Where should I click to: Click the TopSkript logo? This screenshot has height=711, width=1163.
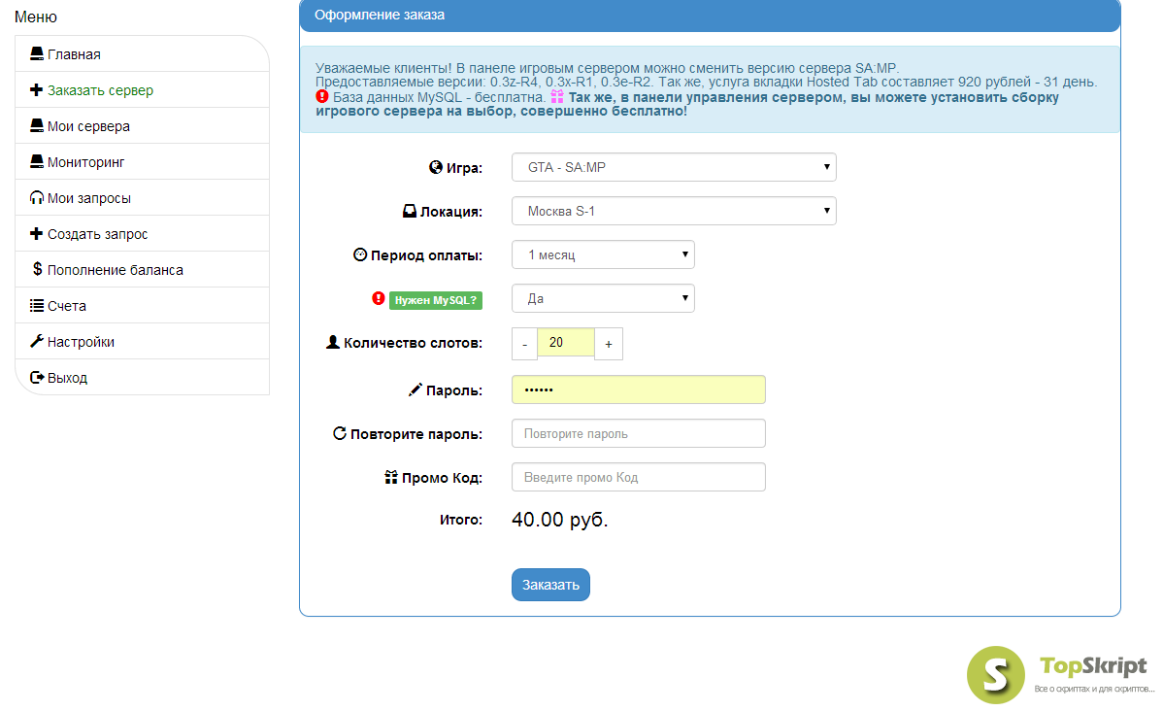click(x=1060, y=675)
